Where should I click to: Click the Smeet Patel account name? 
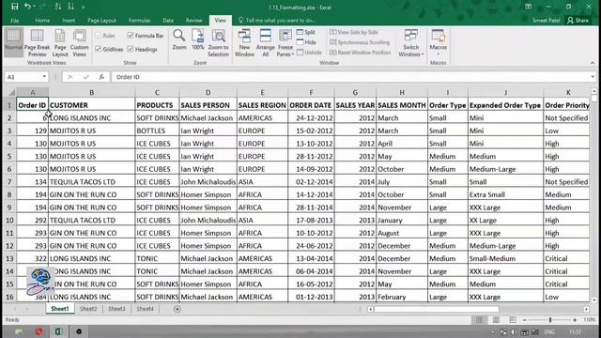pyautogui.click(x=546, y=21)
